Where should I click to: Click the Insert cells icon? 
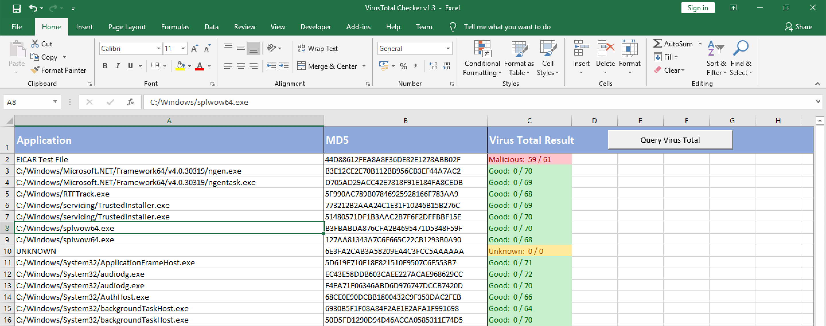[581, 49]
